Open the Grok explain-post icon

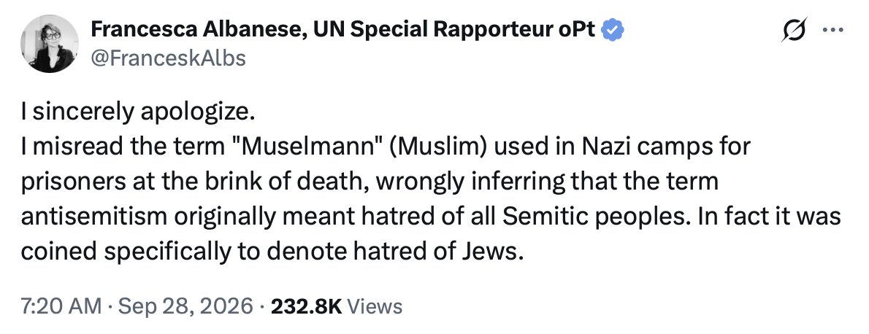pos(795,30)
